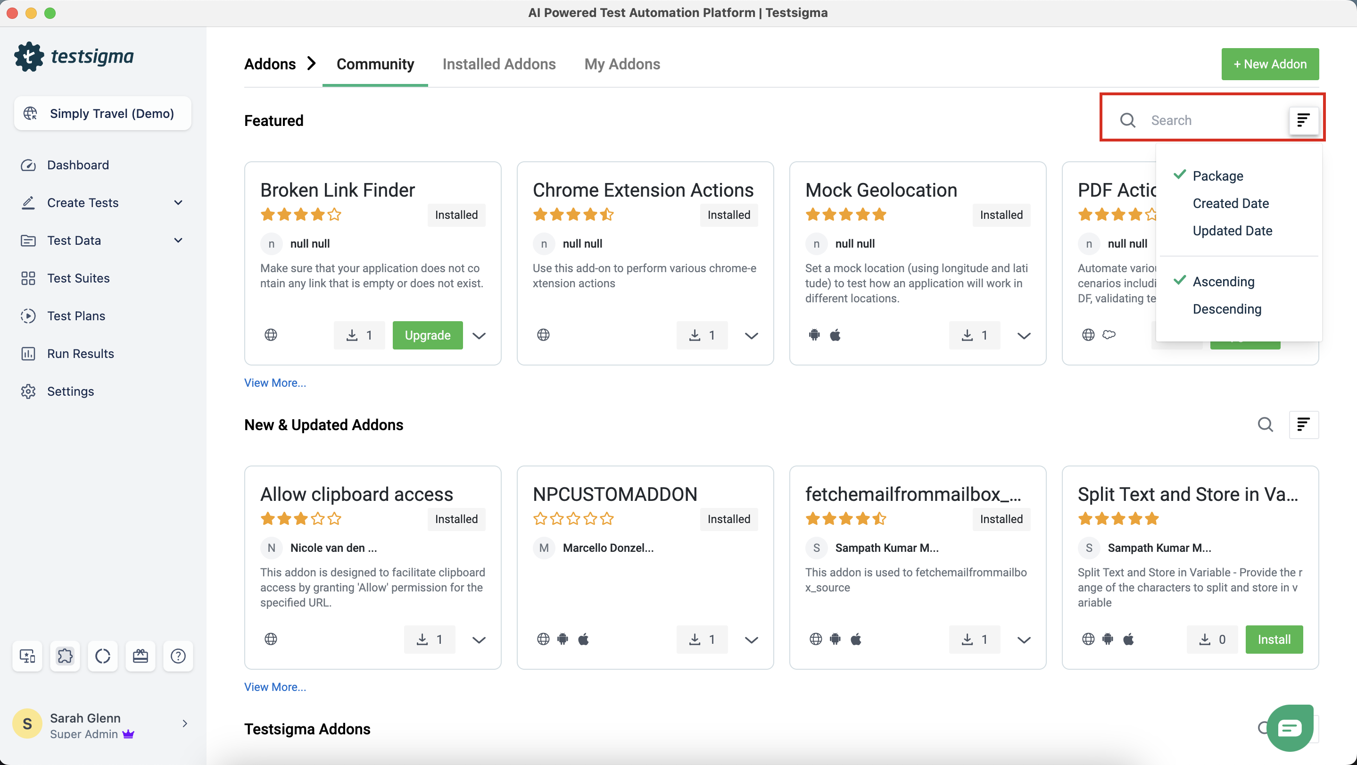
Task: Open the chat support bubble
Action: pos(1290,728)
